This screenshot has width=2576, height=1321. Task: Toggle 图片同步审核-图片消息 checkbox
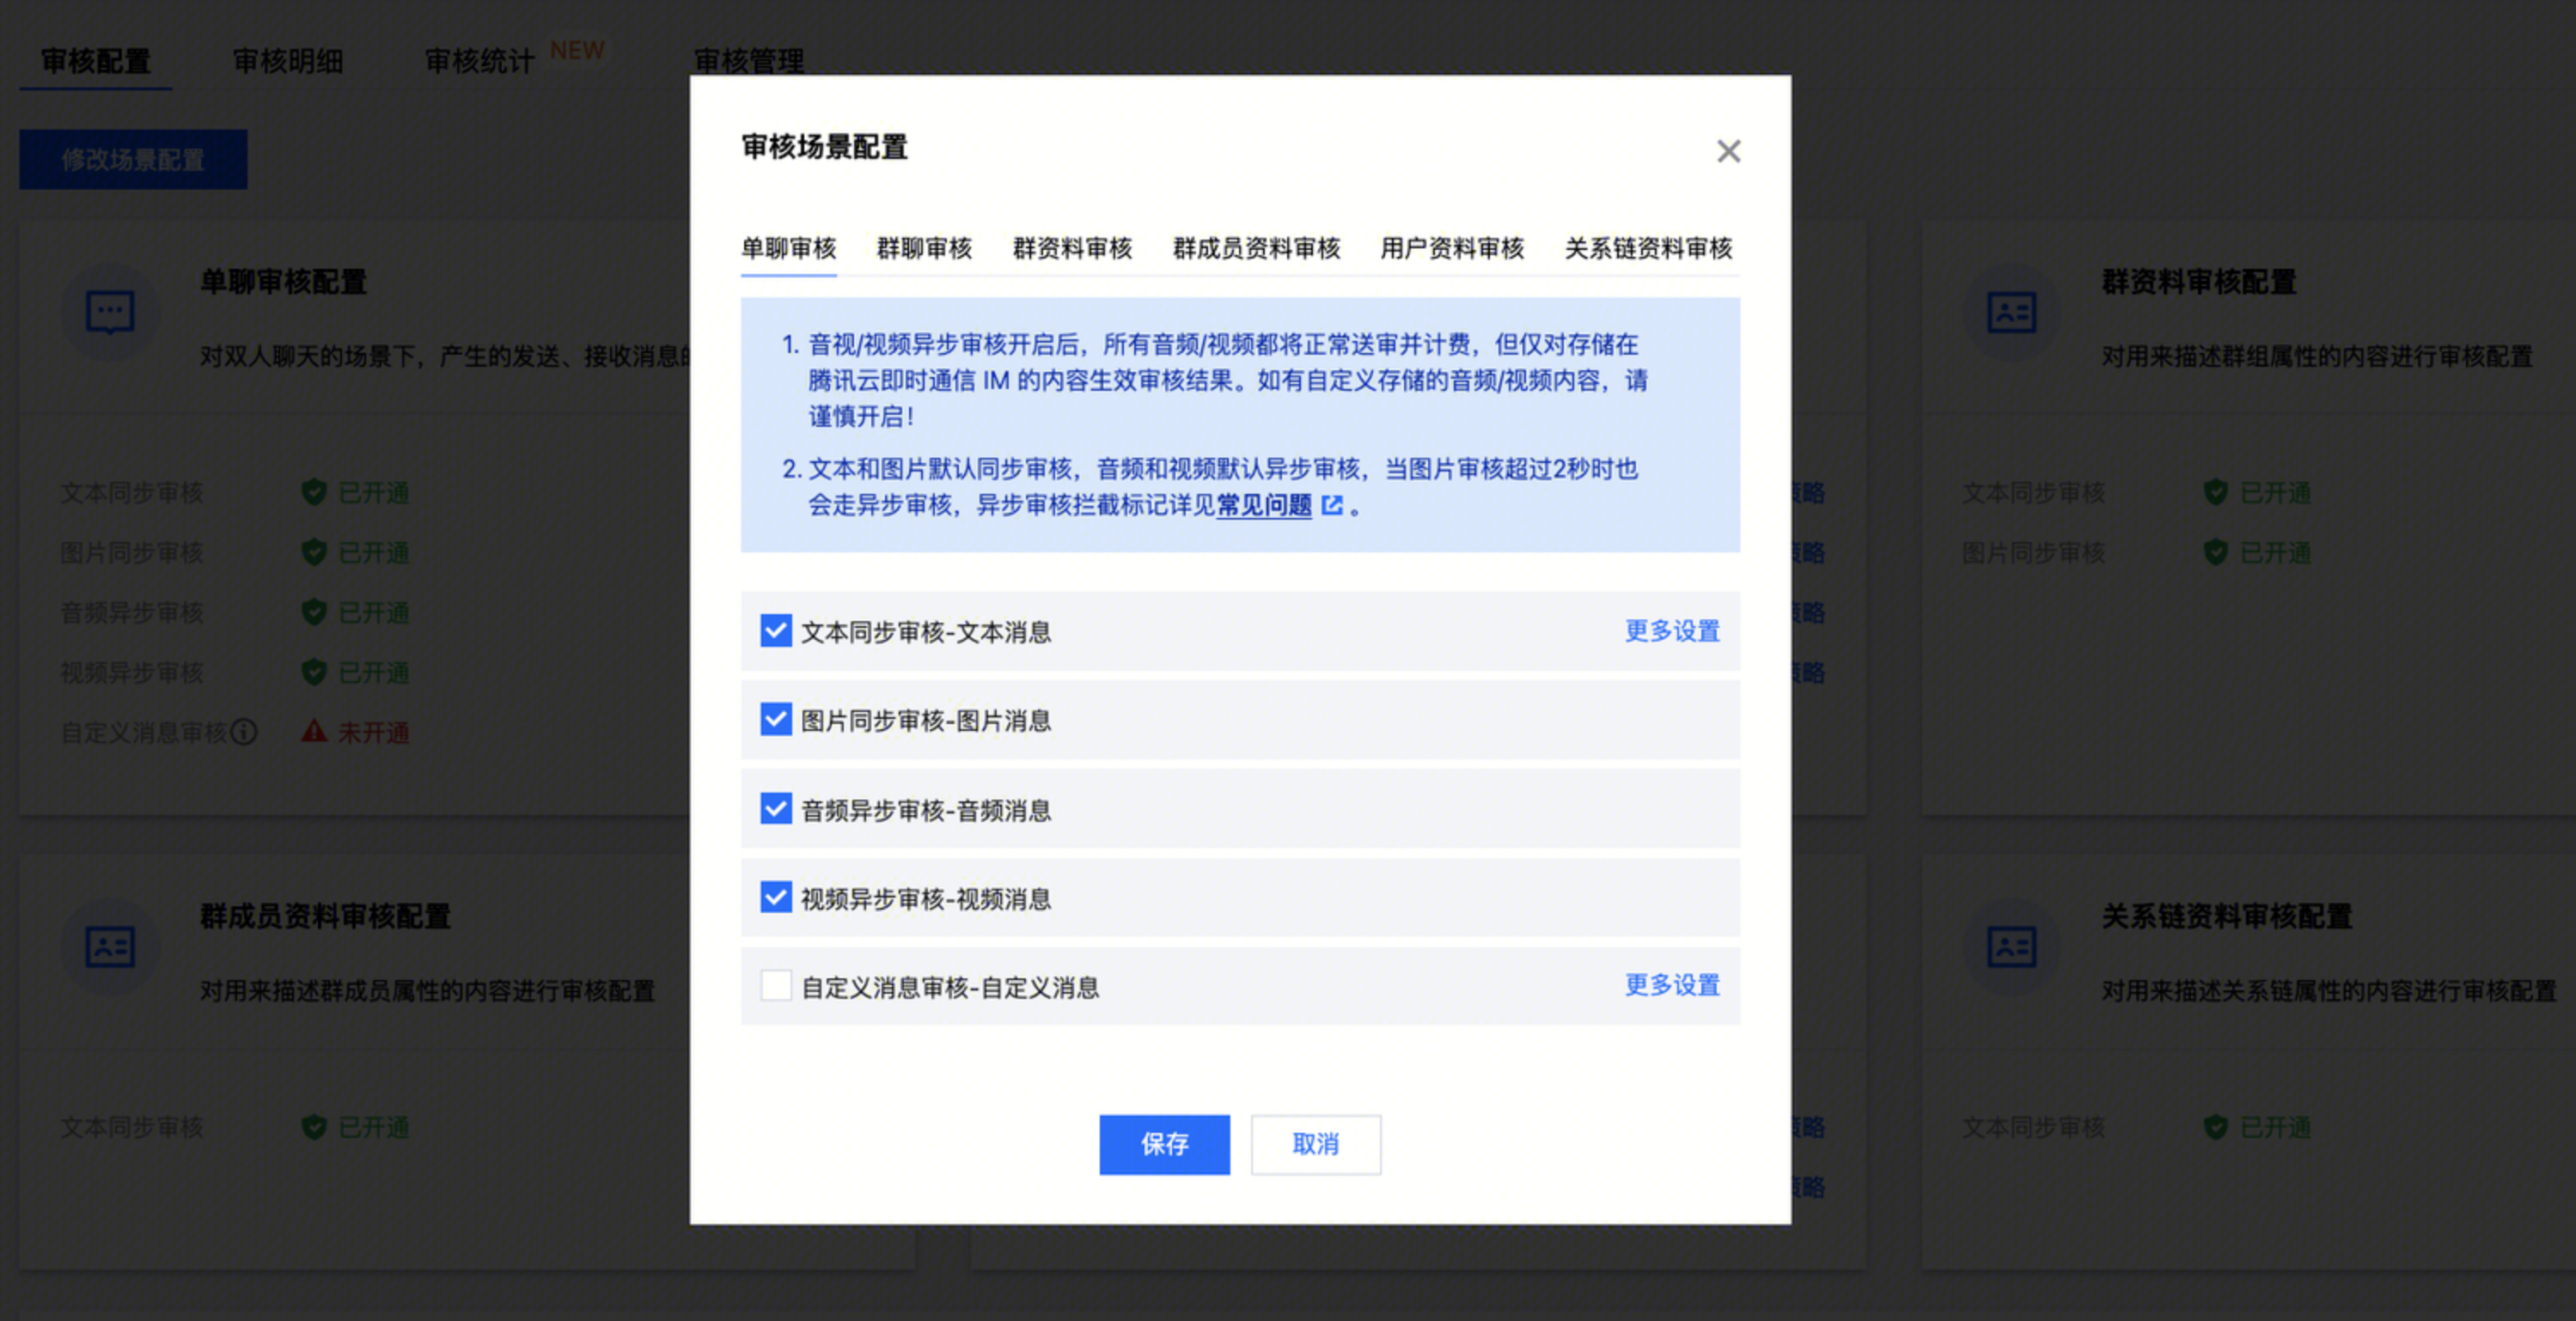pos(776,720)
